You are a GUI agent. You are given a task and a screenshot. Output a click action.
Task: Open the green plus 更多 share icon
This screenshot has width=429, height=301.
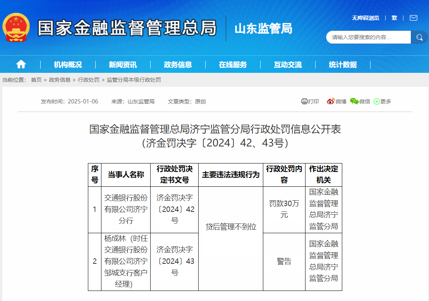point(376,101)
